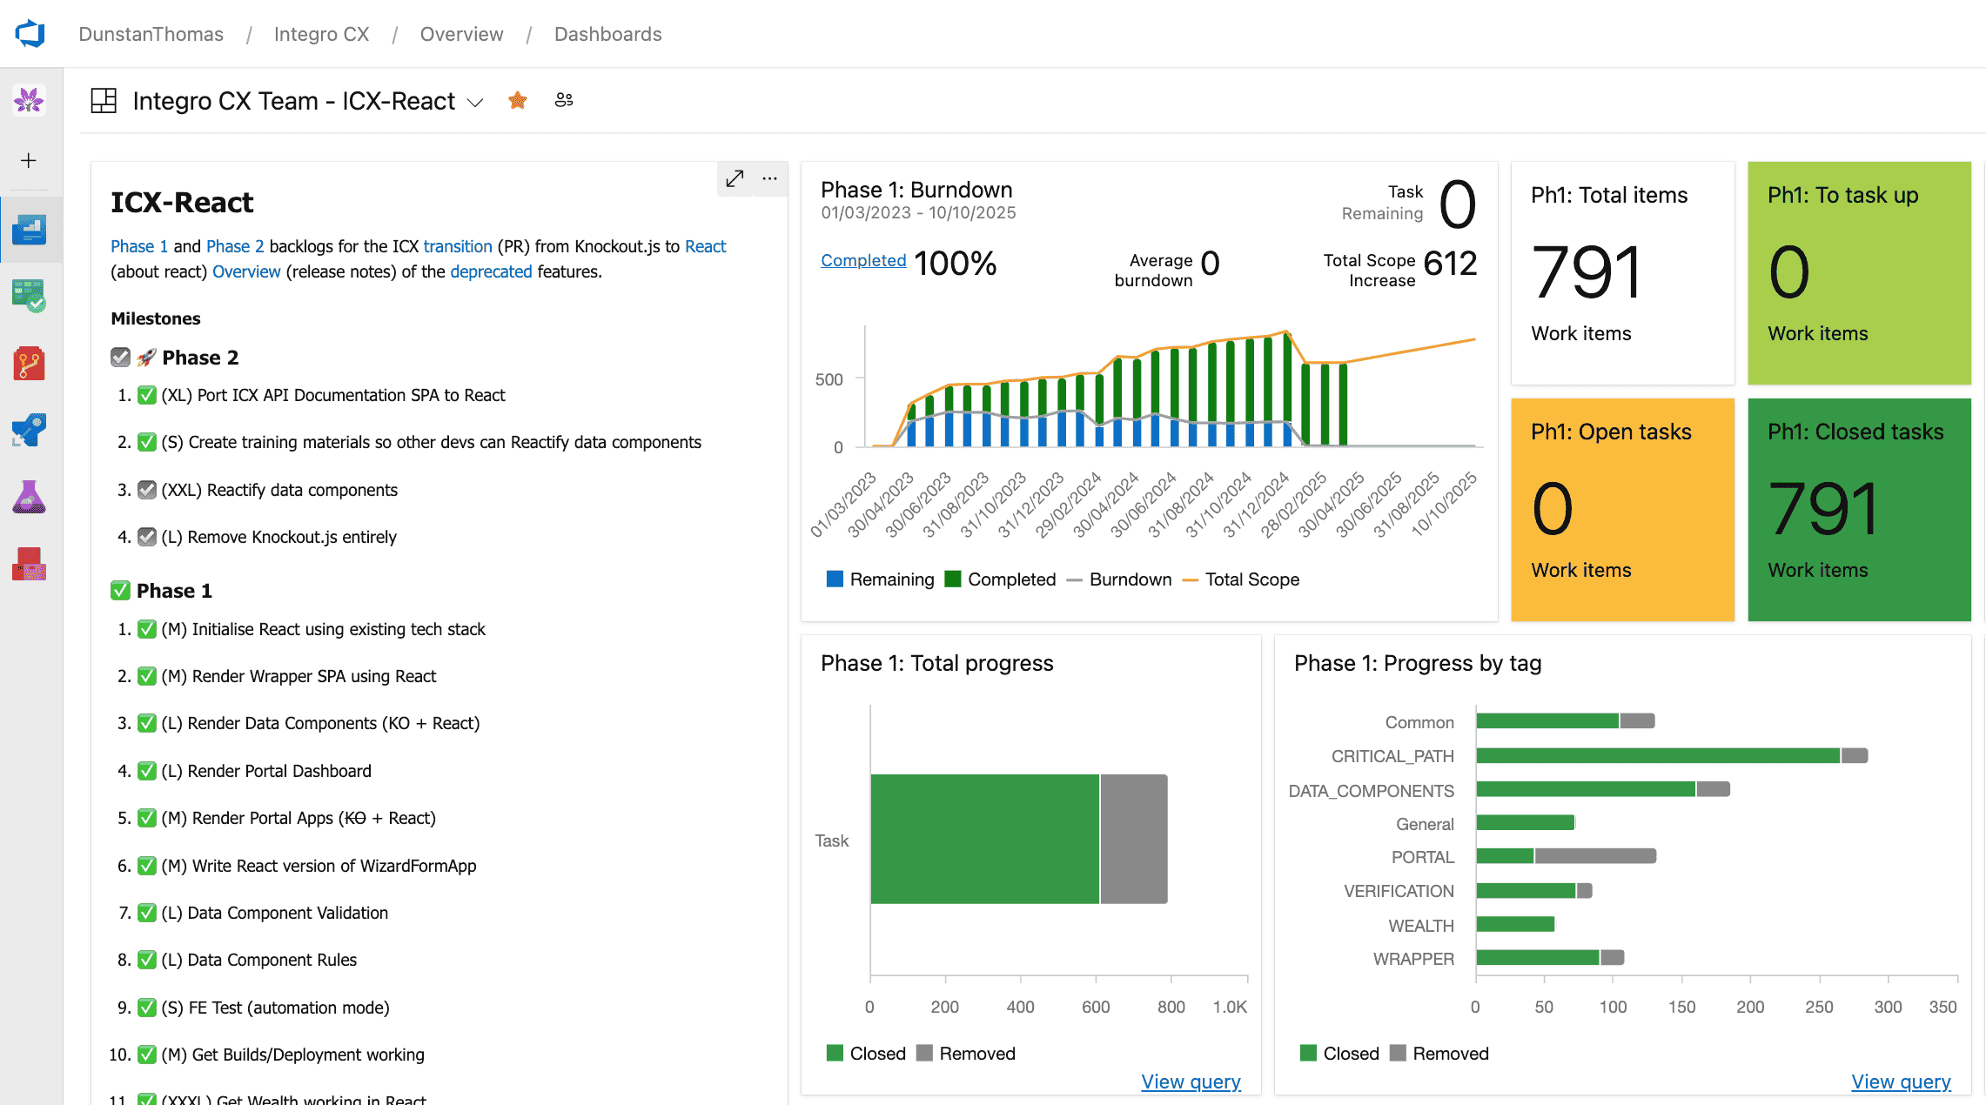Screen dimensions: 1986x1105
Task: Open the Repos hub icon in sidebar
Action: 30,364
